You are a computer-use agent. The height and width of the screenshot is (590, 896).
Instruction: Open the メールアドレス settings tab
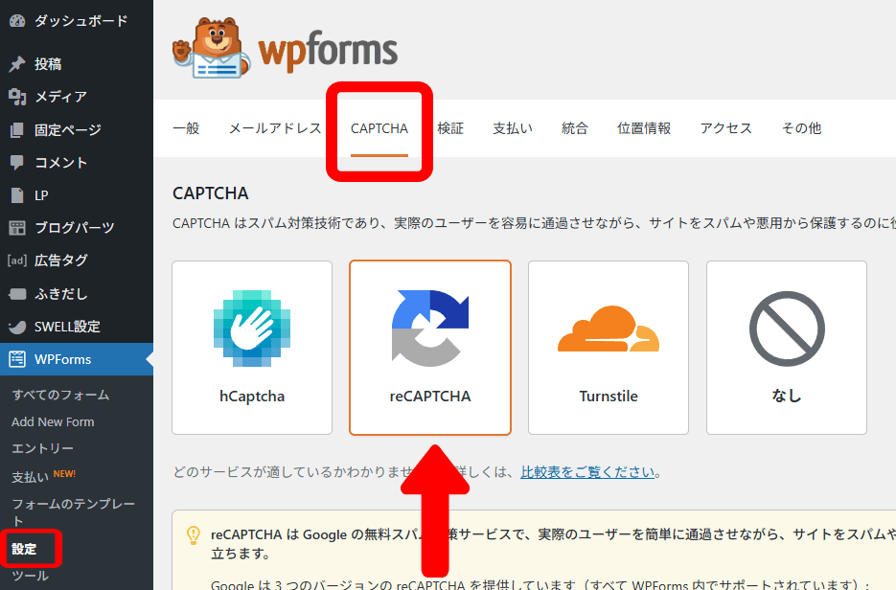click(x=275, y=128)
